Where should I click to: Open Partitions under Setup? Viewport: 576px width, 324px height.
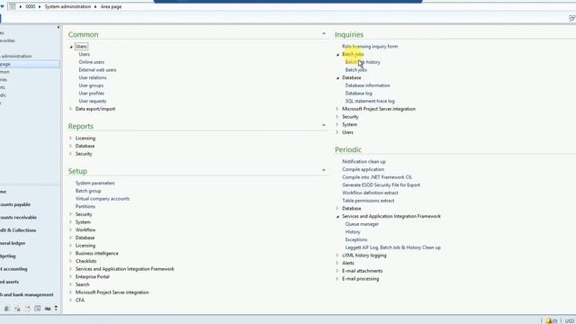click(x=85, y=206)
